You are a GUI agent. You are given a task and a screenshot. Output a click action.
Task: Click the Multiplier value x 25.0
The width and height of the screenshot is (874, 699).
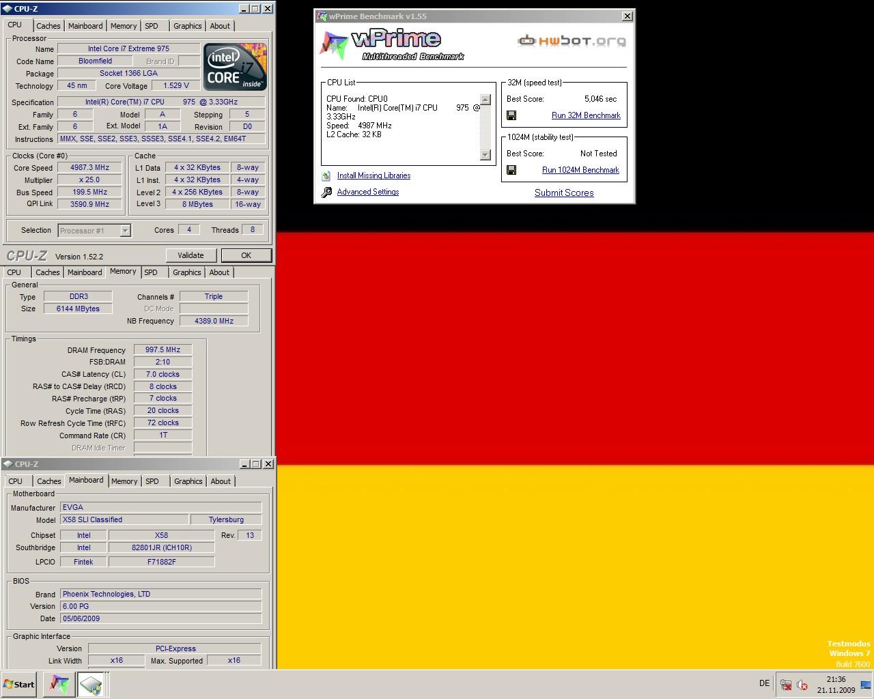click(90, 180)
